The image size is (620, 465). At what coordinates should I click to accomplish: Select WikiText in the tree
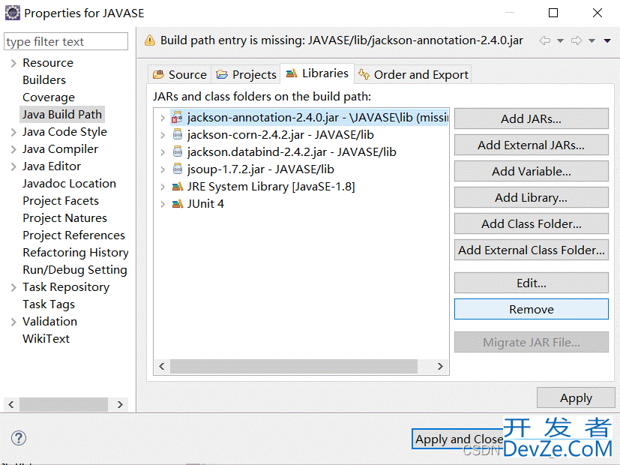[46, 338]
